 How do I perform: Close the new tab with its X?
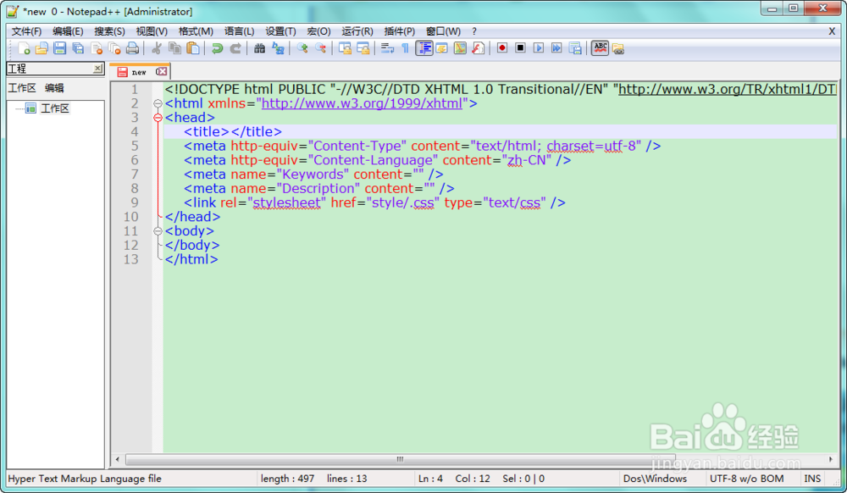coord(162,71)
